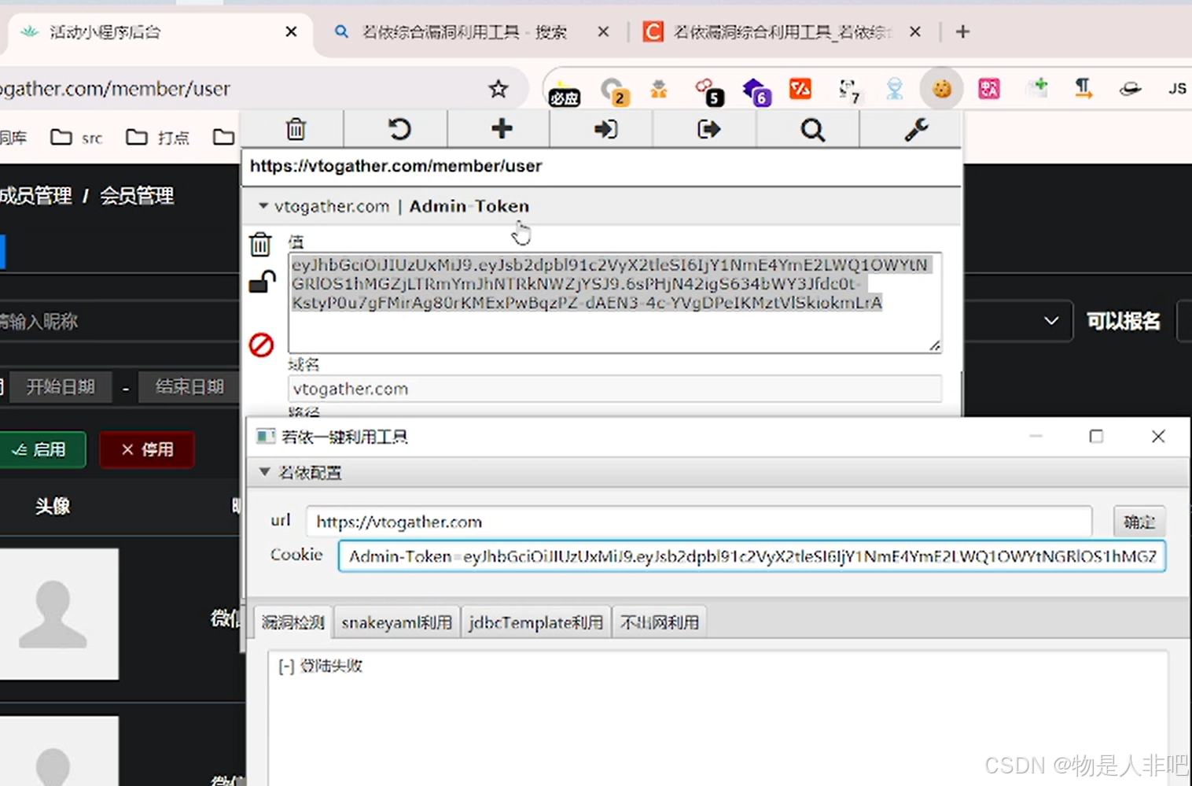Click the browser address bar URL
The height and width of the screenshot is (786, 1192).
115,89
